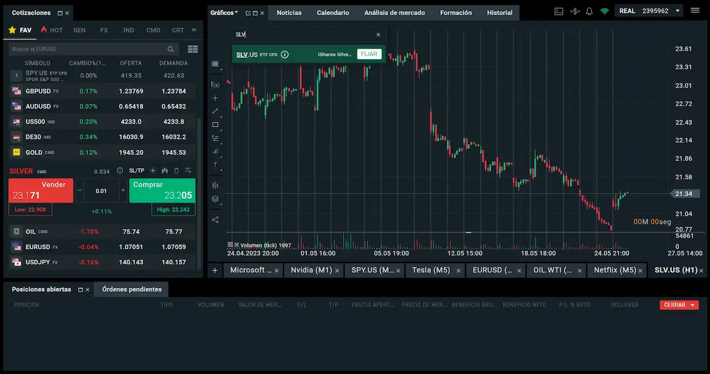Click the green Comprar button for SILVER
Image resolution: width=710 pixels, height=374 pixels.
(x=162, y=191)
